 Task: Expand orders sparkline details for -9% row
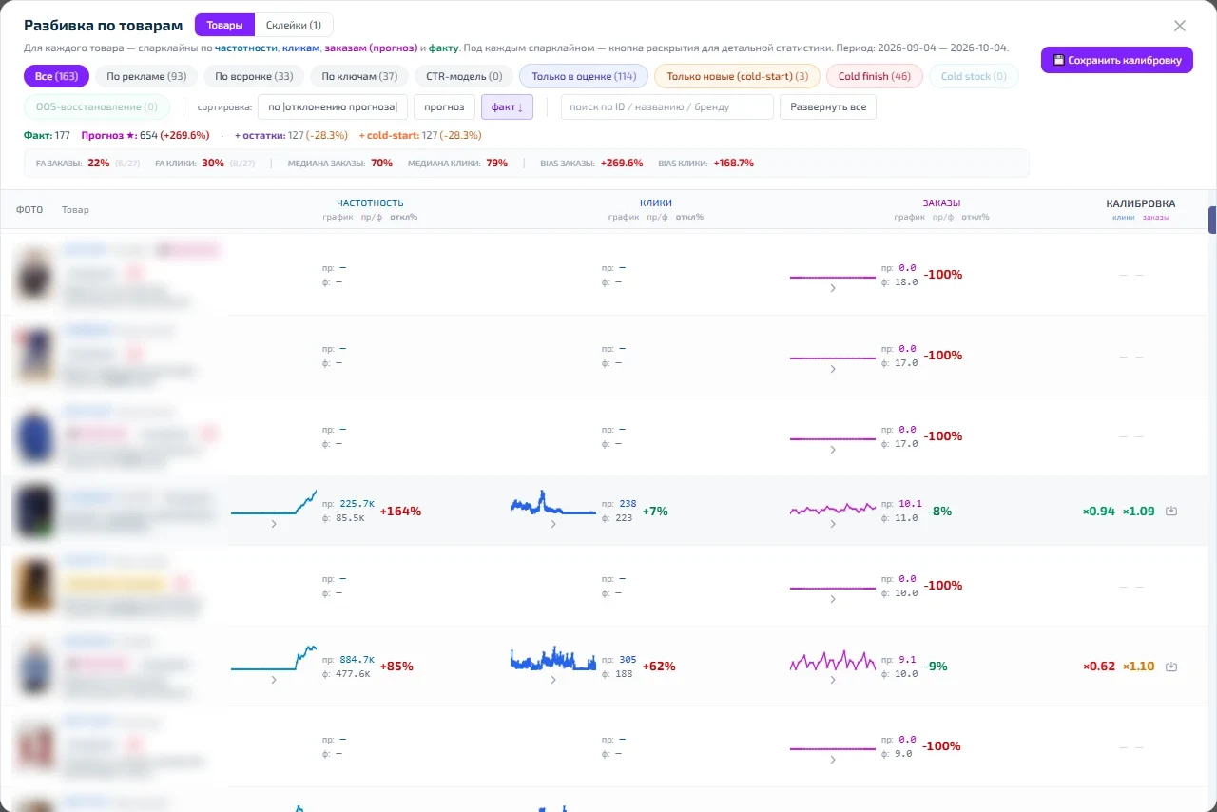click(833, 679)
